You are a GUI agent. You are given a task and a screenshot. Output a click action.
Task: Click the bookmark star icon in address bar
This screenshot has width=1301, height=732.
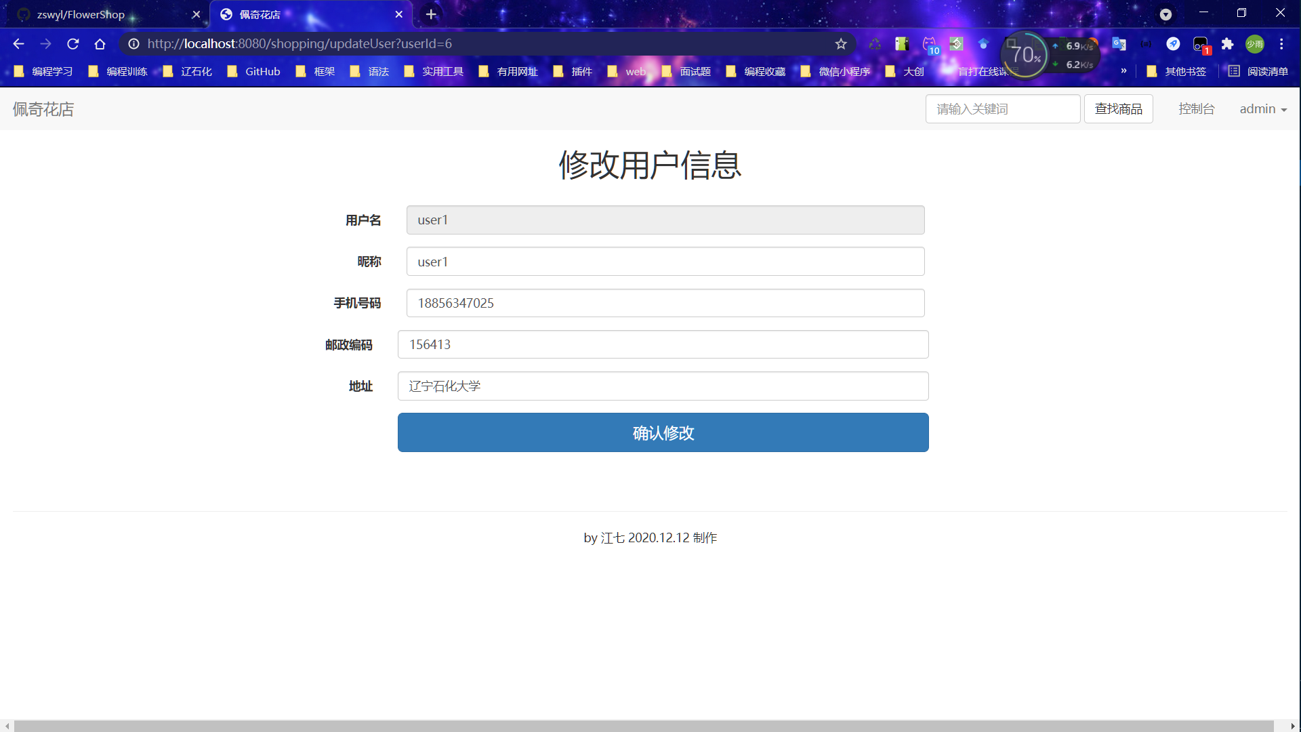click(841, 44)
